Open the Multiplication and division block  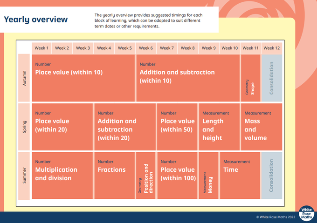(x=62, y=176)
